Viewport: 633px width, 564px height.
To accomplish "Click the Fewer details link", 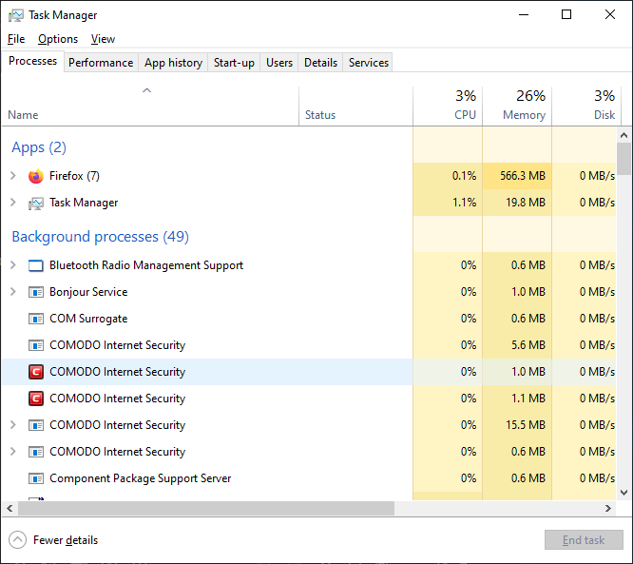I will (x=66, y=540).
